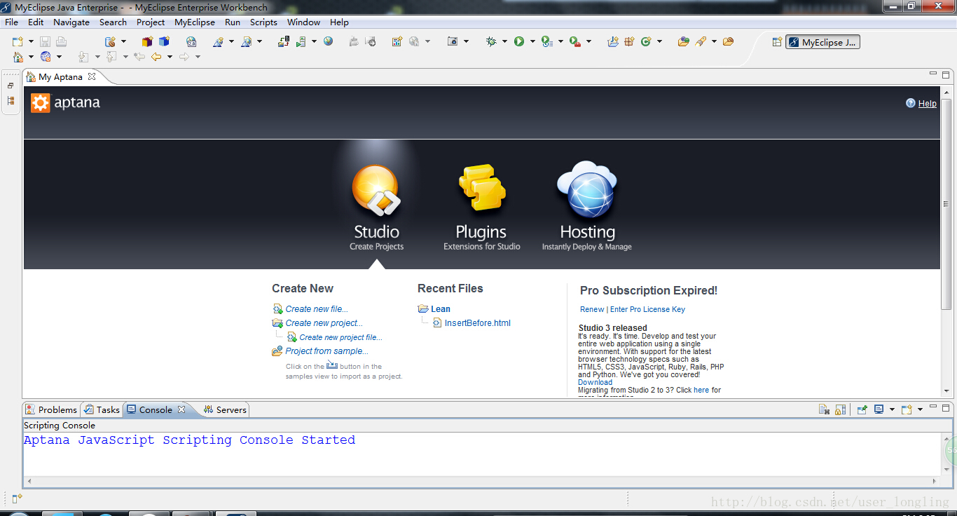This screenshot has height=516, width=957.
Task: Click the green Run toolbar icon
Action: (x=519, y=42)
